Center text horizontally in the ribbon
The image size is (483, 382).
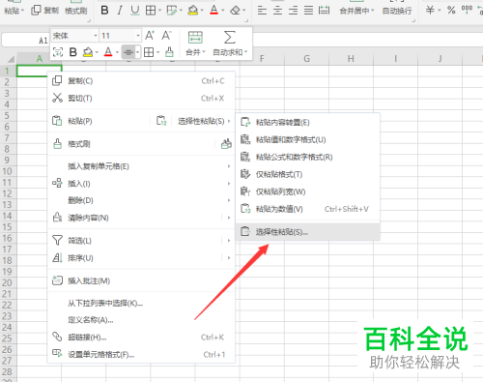point(277,11)
